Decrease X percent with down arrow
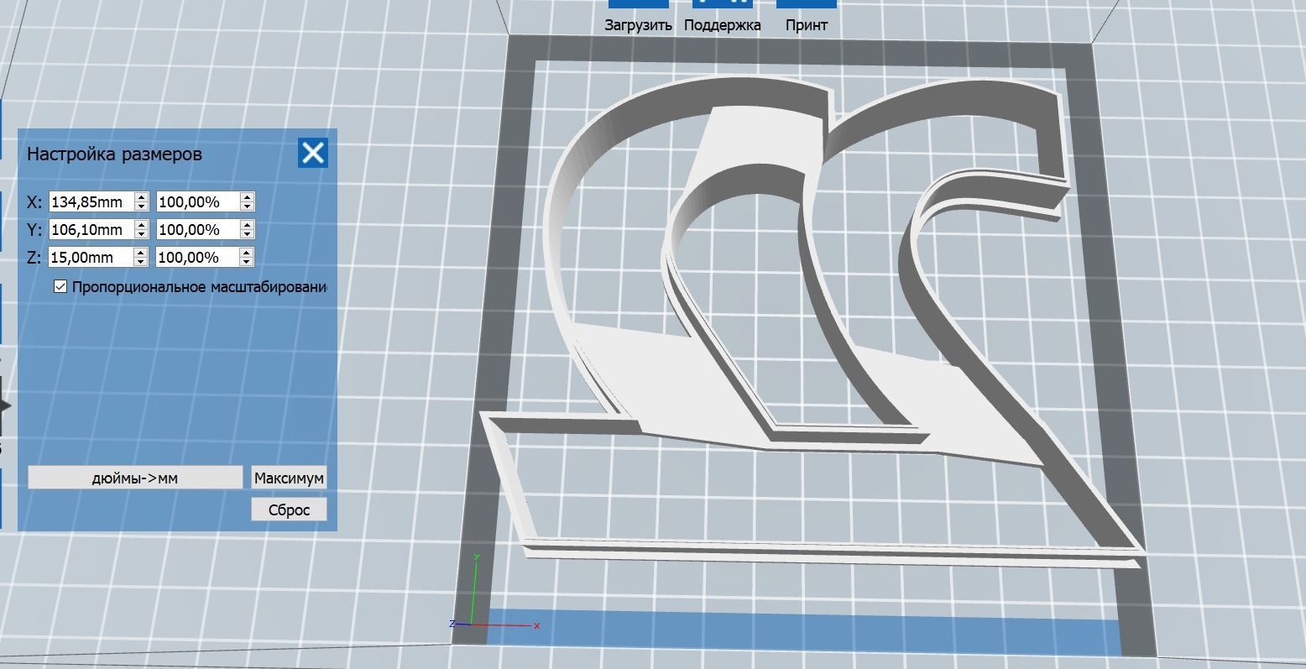 point(247,206)
